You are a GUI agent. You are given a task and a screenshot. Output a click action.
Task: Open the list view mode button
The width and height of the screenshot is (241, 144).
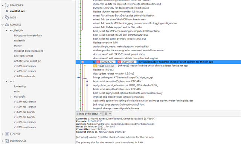tap(106, 114)
